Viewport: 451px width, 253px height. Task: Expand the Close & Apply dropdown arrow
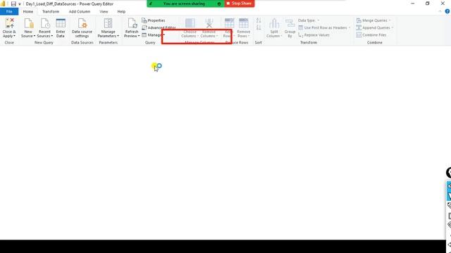coord(14,36)
